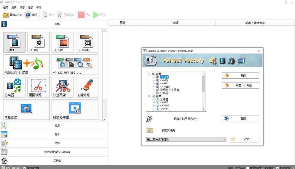Viewport: 295px width, 169px height.
Task: Select '-> MKV' in the dialog tree
Action: click(164, 80)
